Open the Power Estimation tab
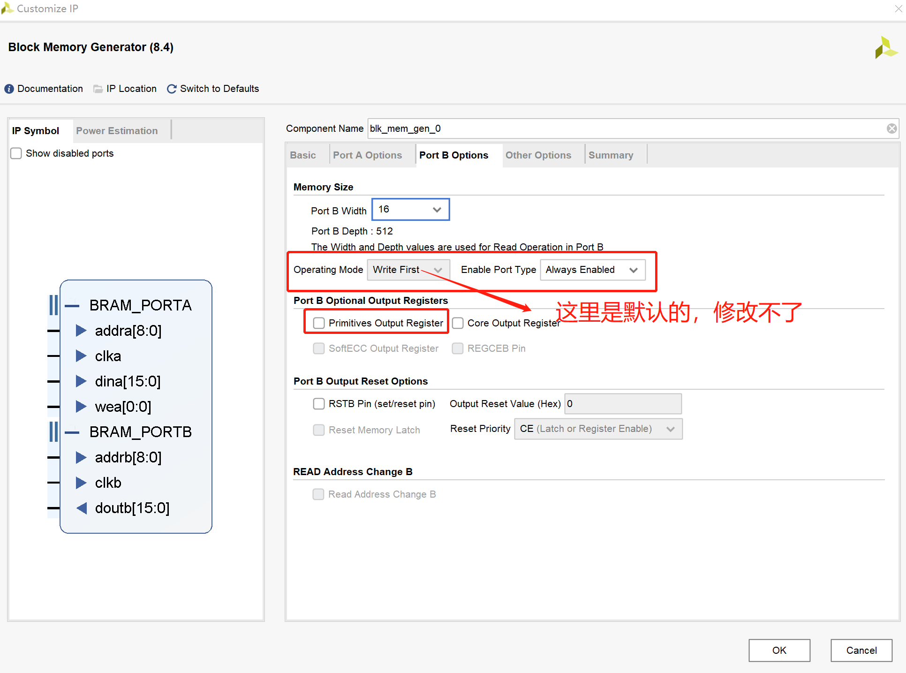The height and width of the screenshot is (673, 906). pyautogui.click(x=117, y=131)
